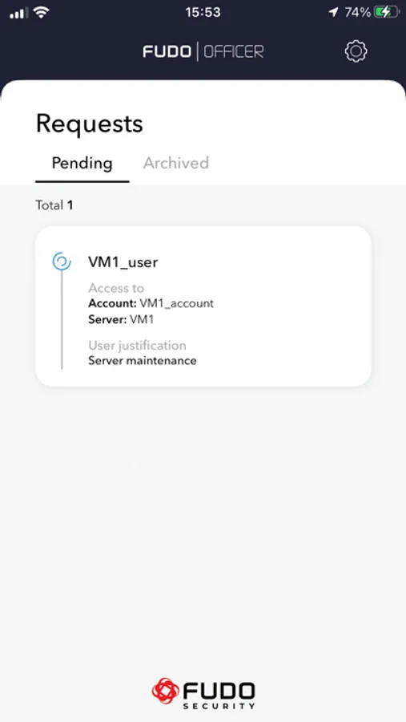
Task: Tap the pending status spinner icon
Action: coord(62,261)
